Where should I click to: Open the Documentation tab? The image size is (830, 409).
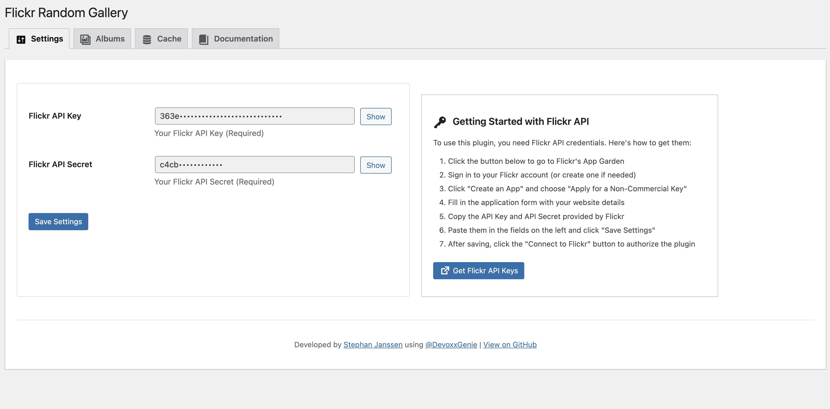coord(236,39)
